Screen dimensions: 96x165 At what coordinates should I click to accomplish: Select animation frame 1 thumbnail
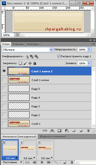pos(10,148)
